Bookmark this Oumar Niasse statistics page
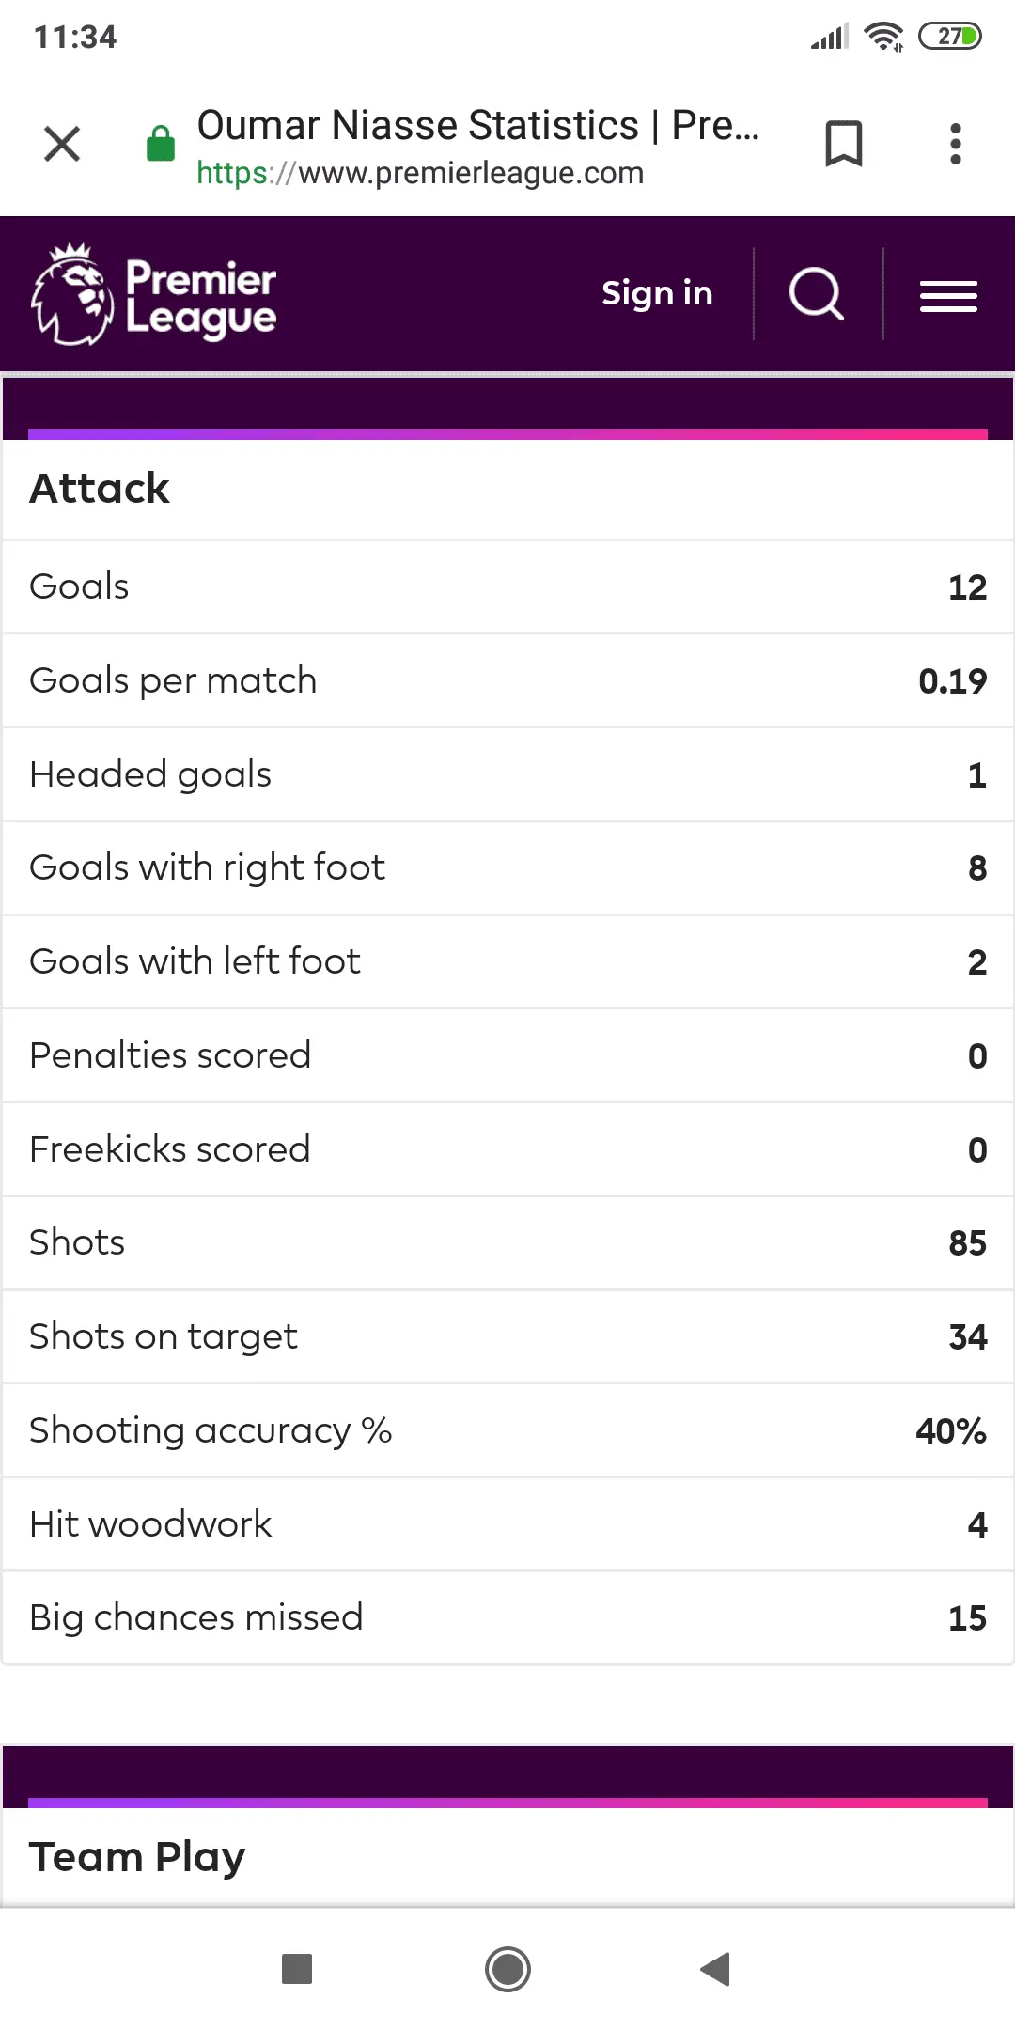1015x2030 pixels. pyautogui.click(x=843, y=144)
